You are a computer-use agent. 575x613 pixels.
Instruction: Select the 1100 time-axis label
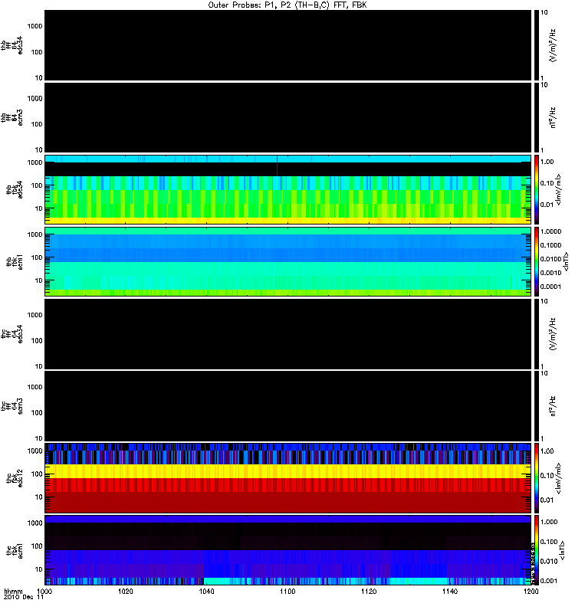(x=287, y=591)
